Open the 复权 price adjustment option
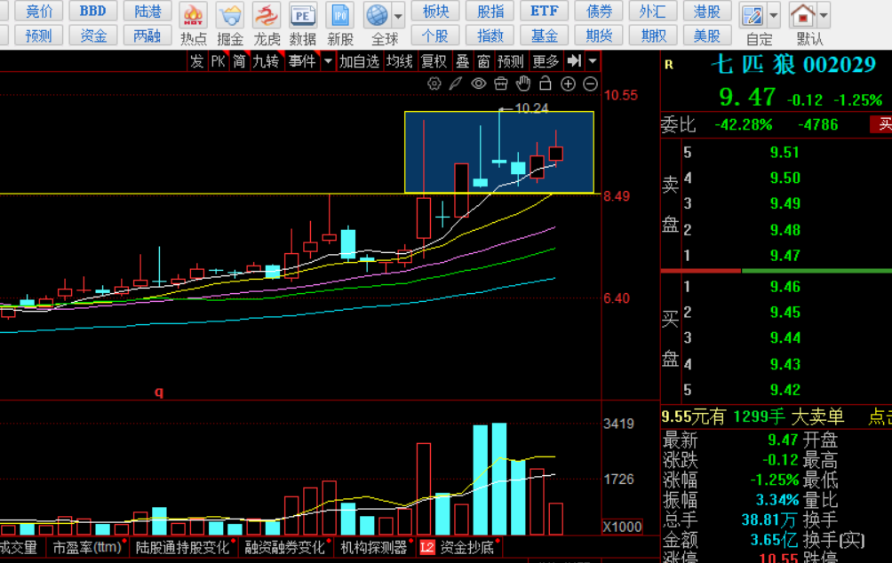Screen dimensions: 892x563 434,61
